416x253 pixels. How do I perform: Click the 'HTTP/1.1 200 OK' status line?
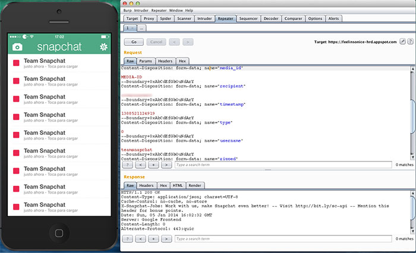(x=141, y=192)
